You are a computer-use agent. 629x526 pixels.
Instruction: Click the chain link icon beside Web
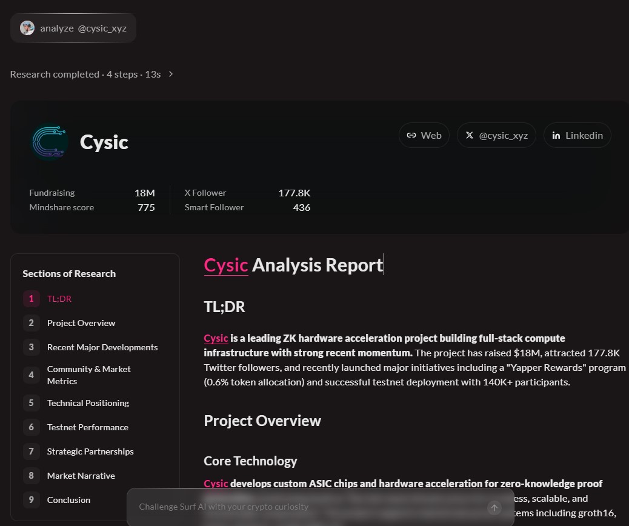(x=411, y=135)
